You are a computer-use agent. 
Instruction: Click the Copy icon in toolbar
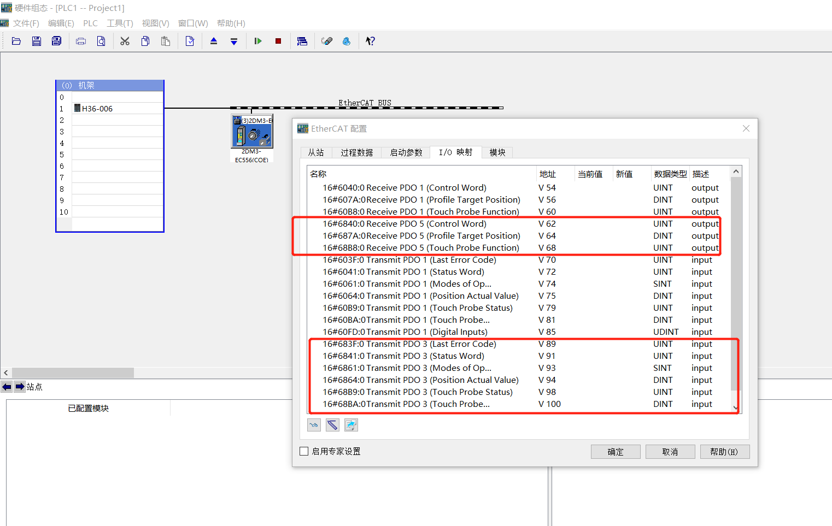coord(145,41)
